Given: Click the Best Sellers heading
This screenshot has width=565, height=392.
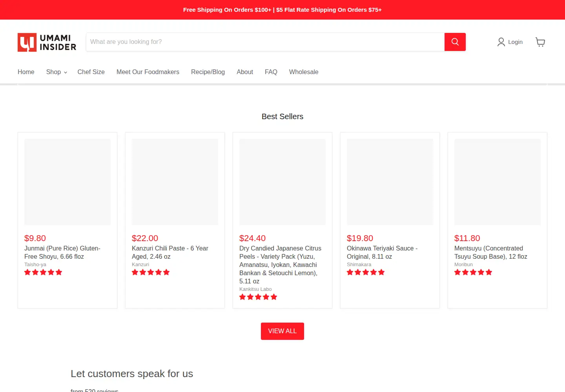Looking at the screenshot, I should (x=282, y=116).
